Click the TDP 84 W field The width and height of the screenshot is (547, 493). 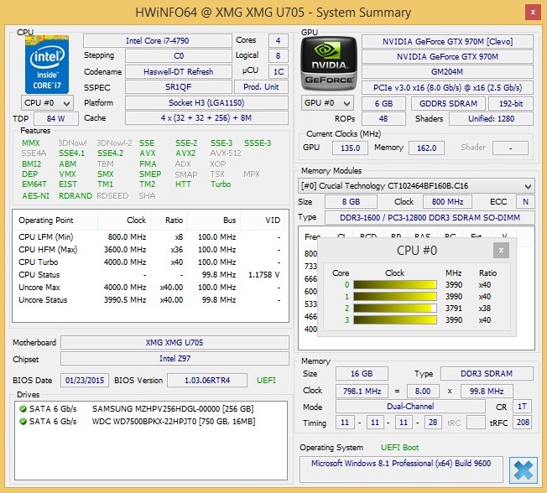[x=56, y=118]
